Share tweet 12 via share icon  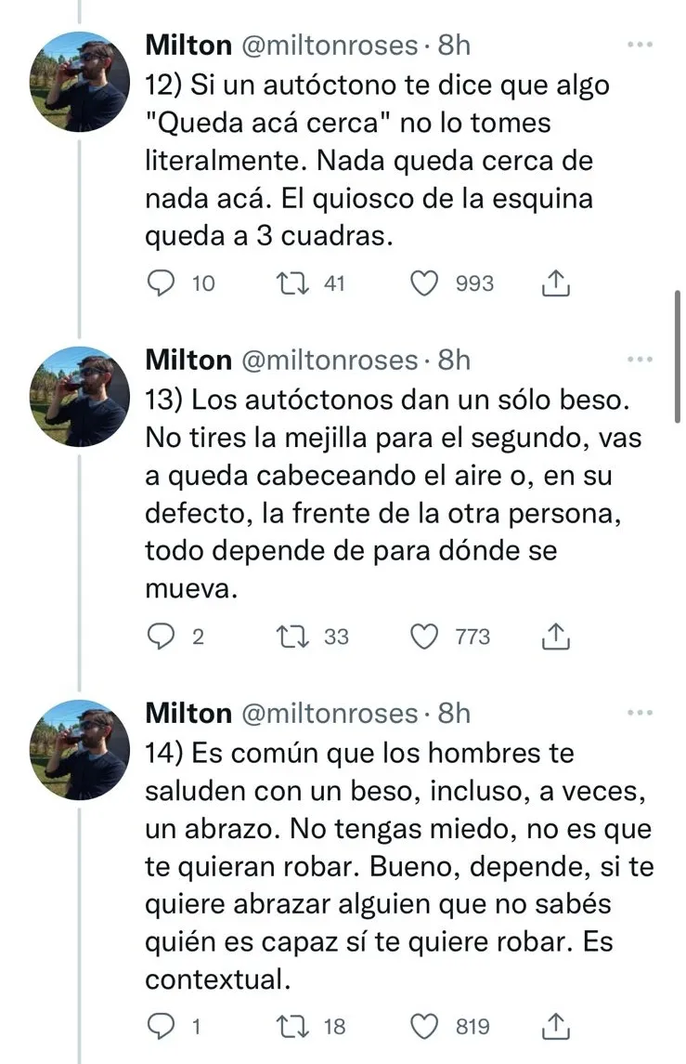(x=554, y=282)
